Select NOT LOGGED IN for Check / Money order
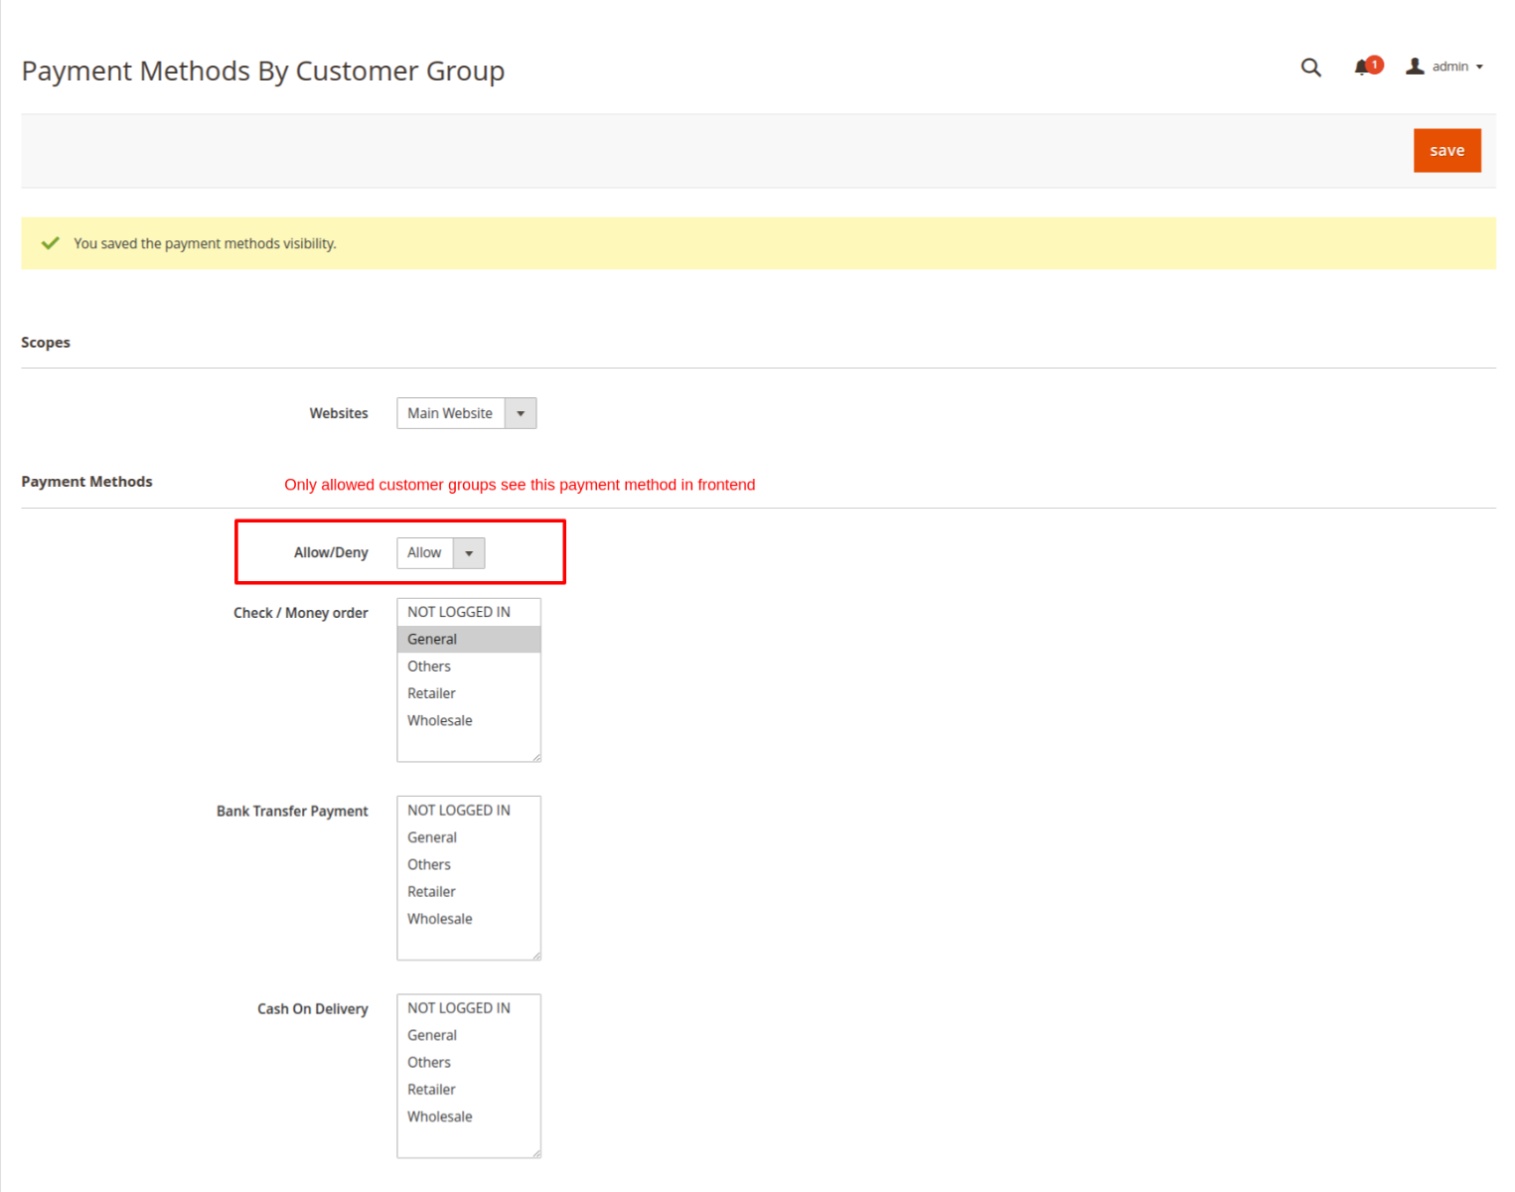Viewport: 1515px width, 1192px height. click(459, 612)
